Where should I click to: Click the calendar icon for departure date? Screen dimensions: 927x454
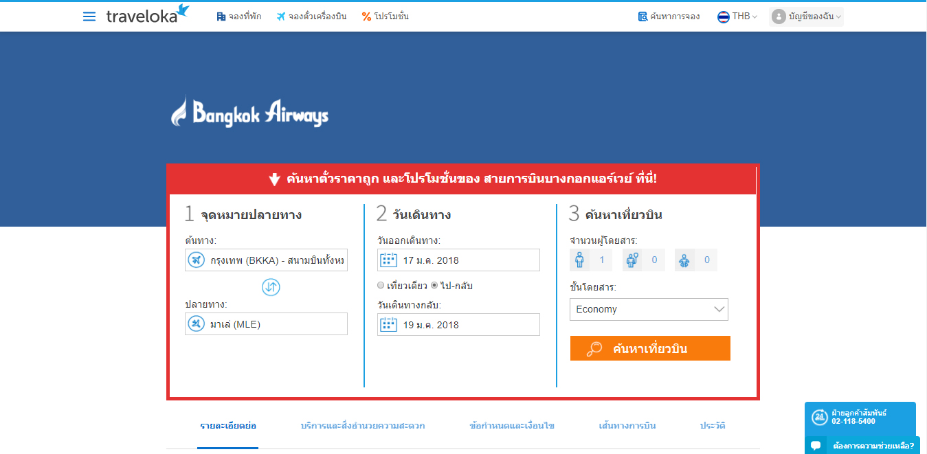[x=389, y=260]
